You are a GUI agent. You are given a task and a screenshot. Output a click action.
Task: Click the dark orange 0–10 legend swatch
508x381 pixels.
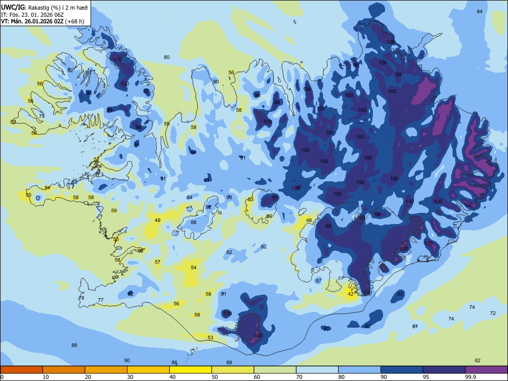[x=21, y=370]
